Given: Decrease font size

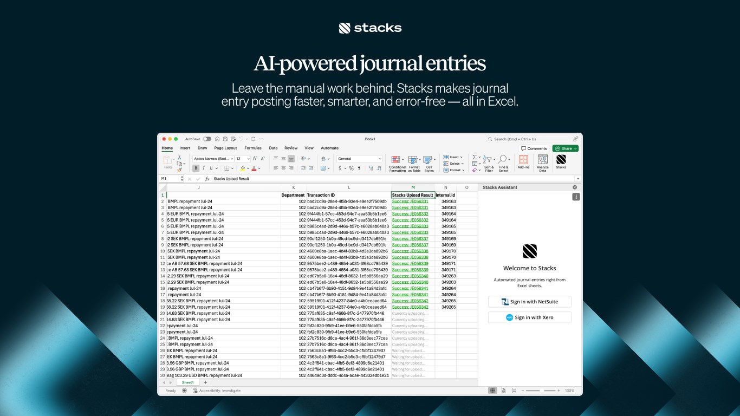Looking at the screenshot, I should [x=263, y=159].
